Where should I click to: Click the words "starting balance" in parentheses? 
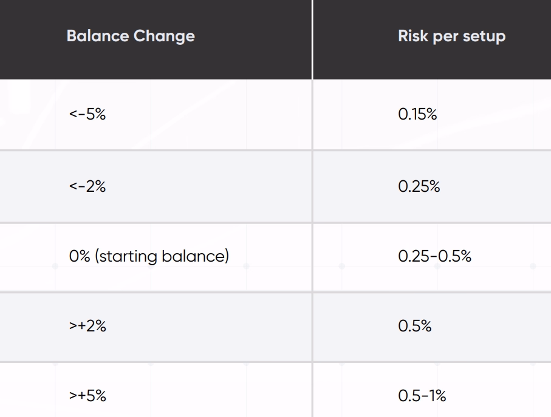pyautogui.click(x=161, y=256)
